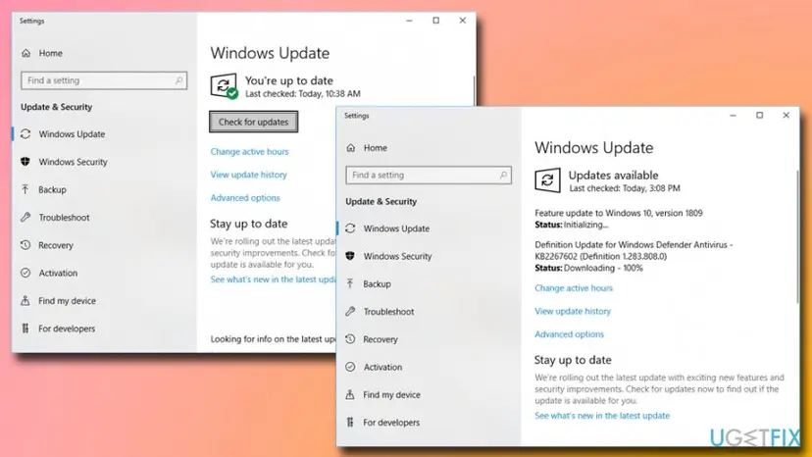Image resolution: width=812 pixels, height=457 pixels.
Task: Click Windows Security shield icon in back window
Action: (25, 162)
